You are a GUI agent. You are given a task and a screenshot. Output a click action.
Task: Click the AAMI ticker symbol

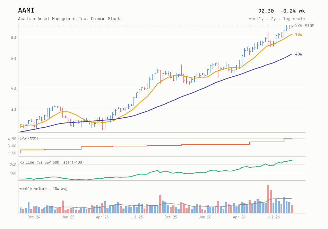pos(26,10)
